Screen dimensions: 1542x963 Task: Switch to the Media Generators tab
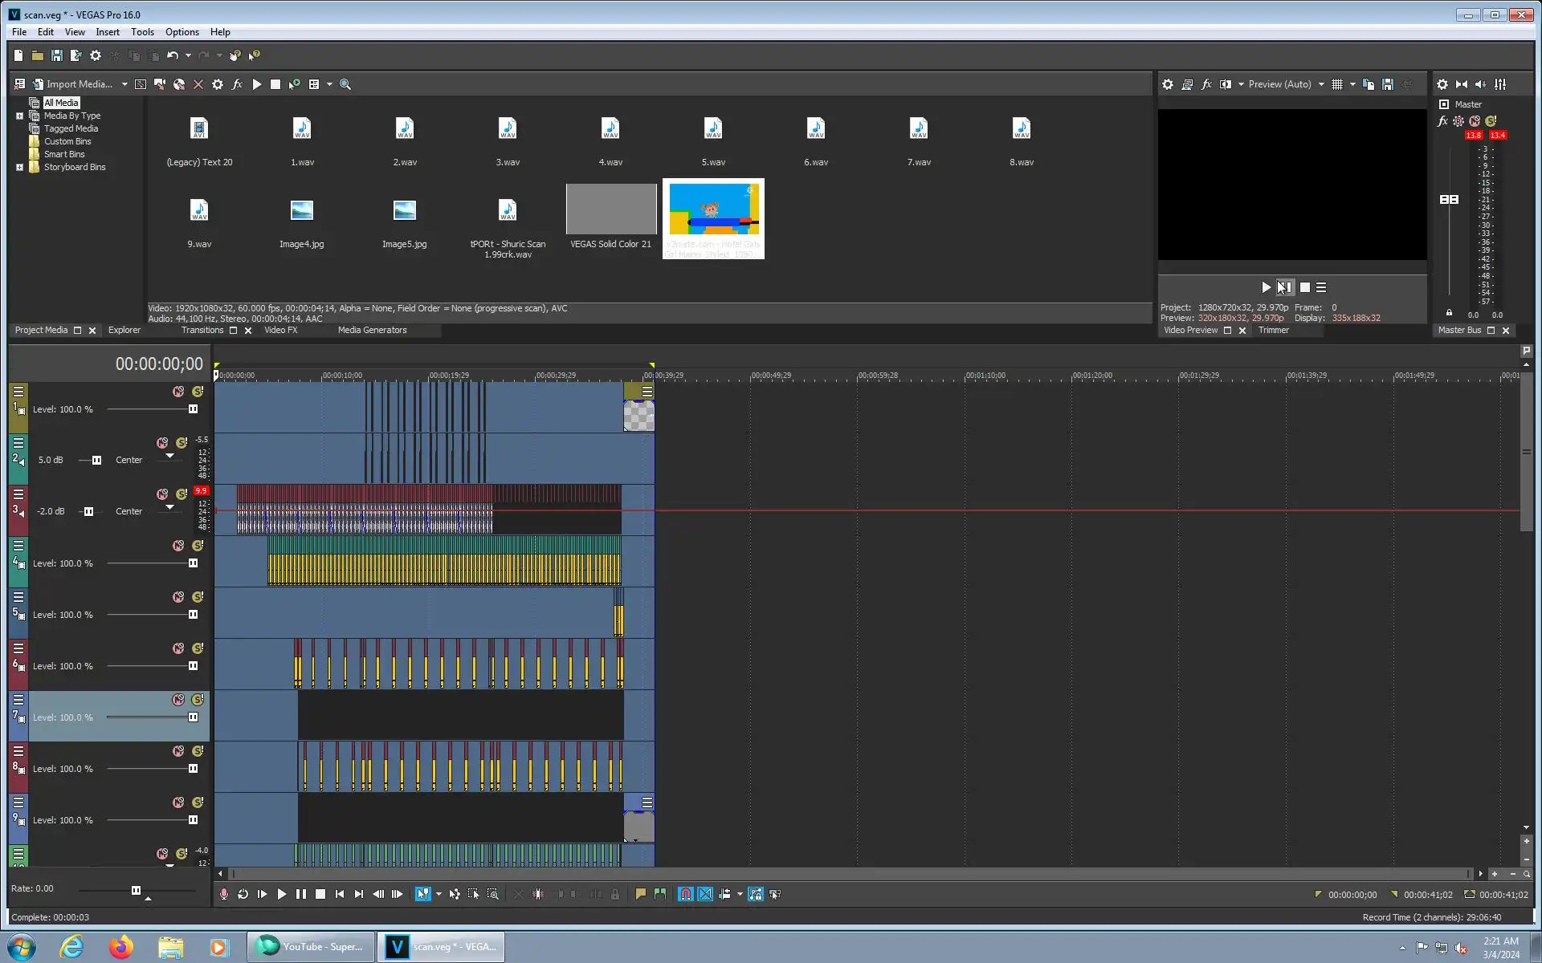[372, 330]
